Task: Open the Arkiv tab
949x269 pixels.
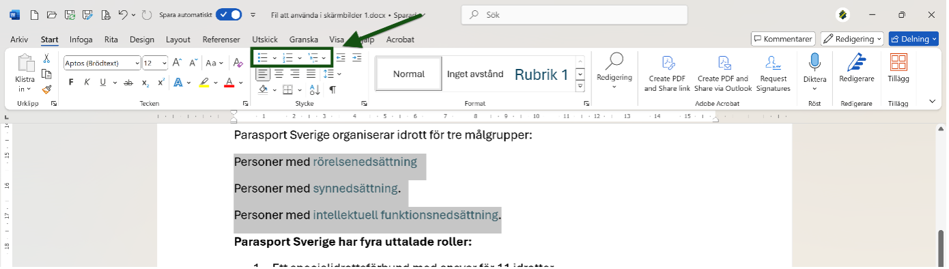Action: click(x=19, y=40)
